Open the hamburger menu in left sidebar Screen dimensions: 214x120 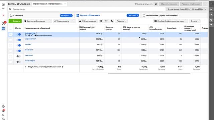3,9
